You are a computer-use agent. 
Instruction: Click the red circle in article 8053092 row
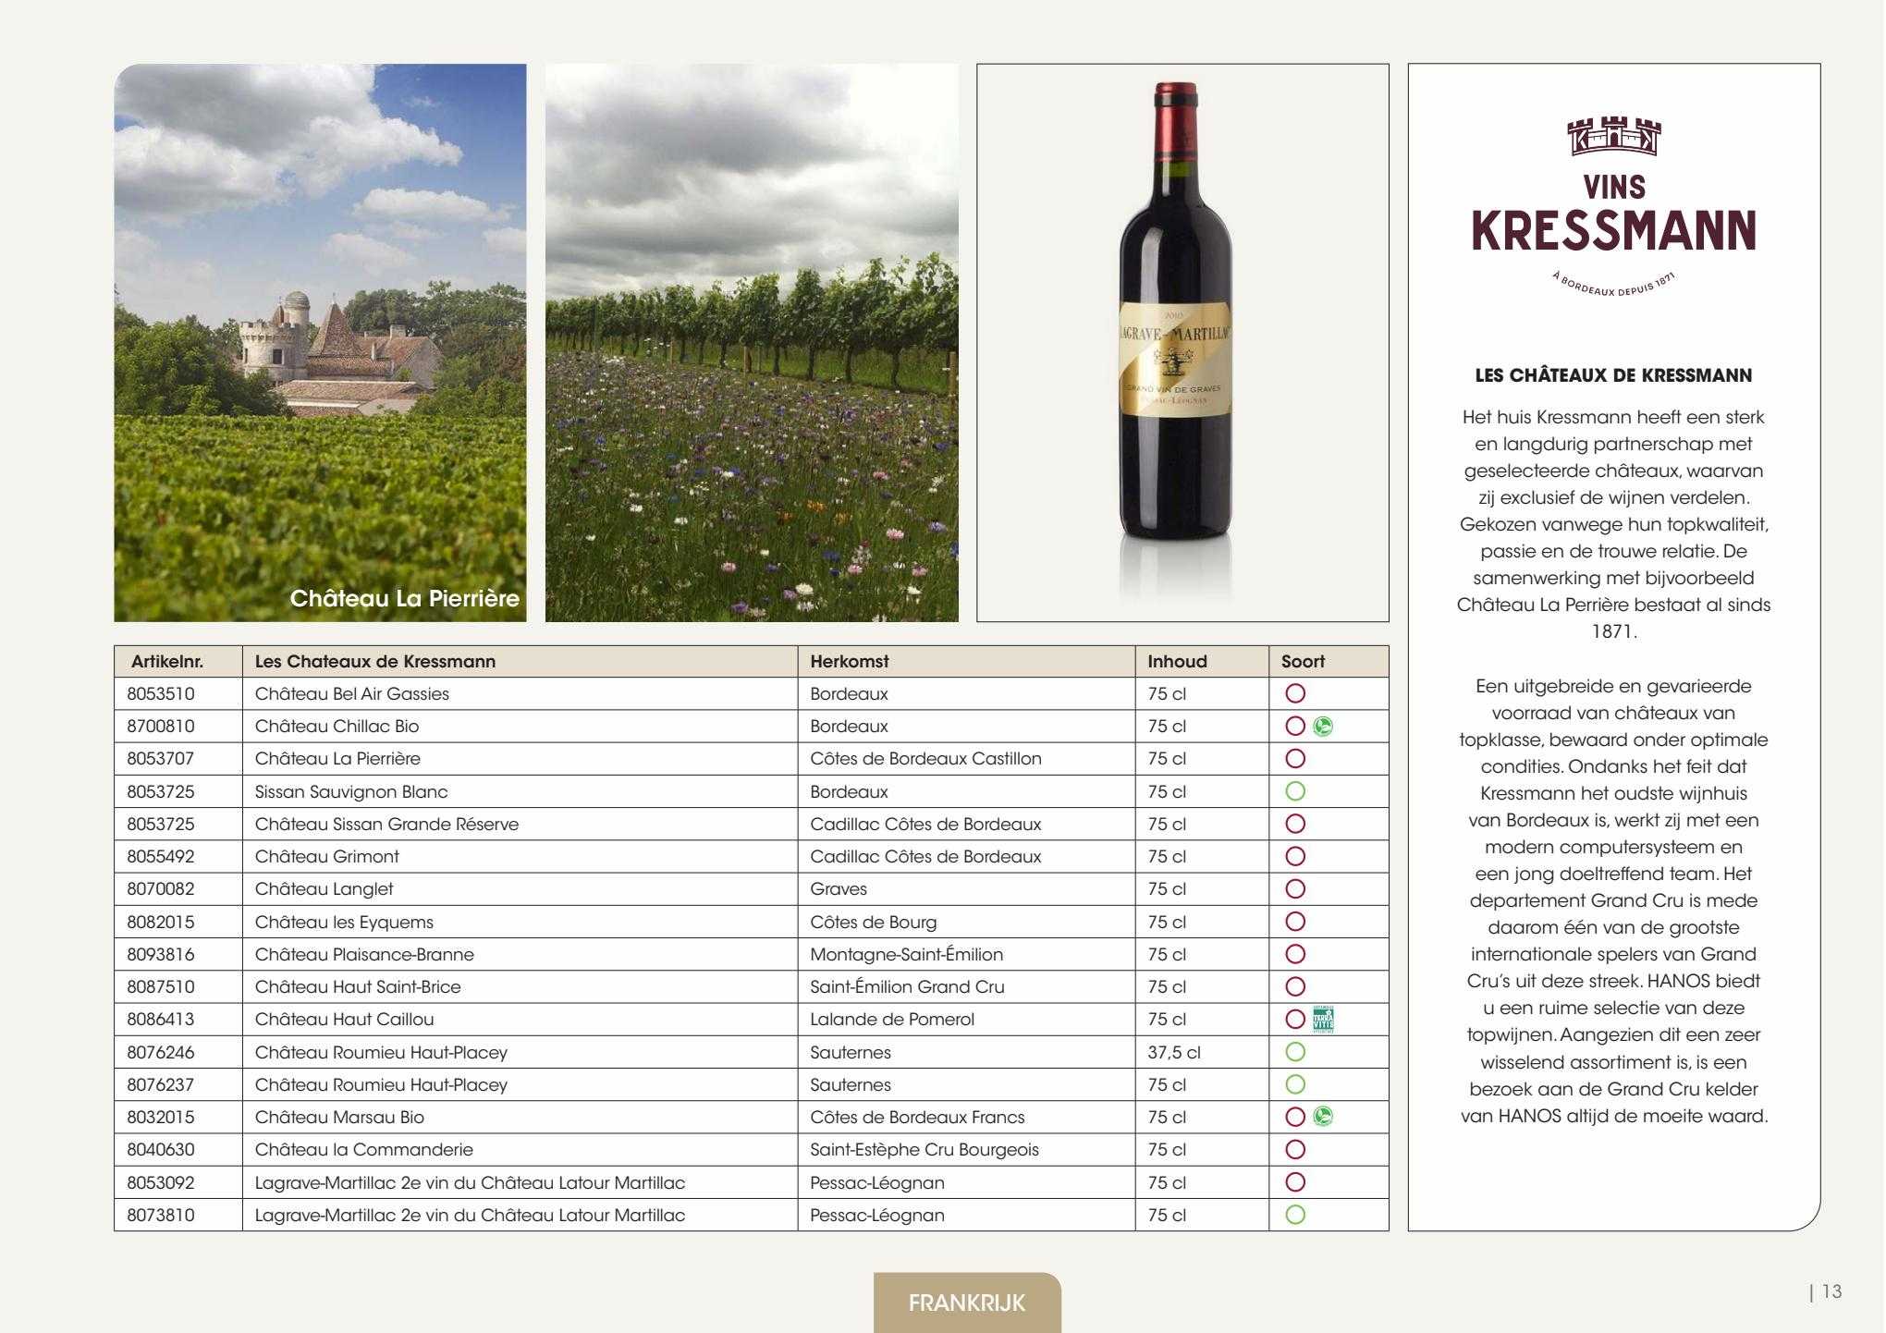point(1295,1182)
